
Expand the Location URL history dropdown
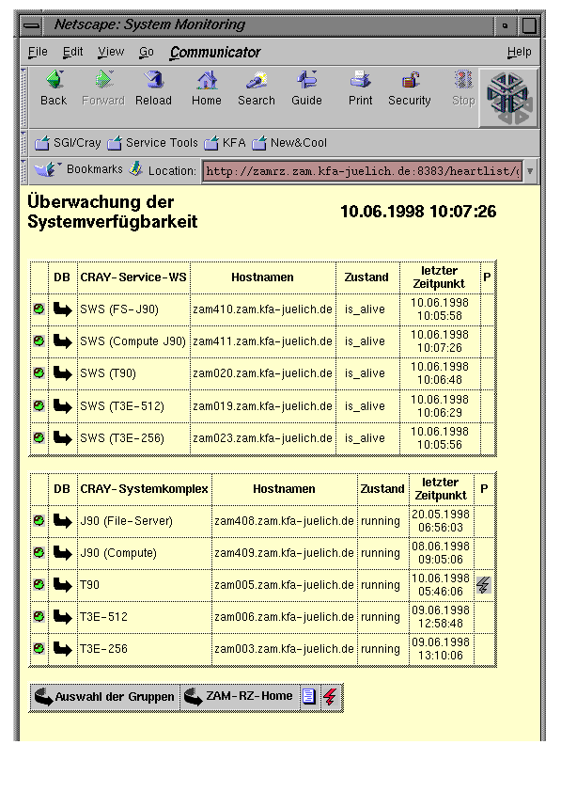tap(530, 171)
